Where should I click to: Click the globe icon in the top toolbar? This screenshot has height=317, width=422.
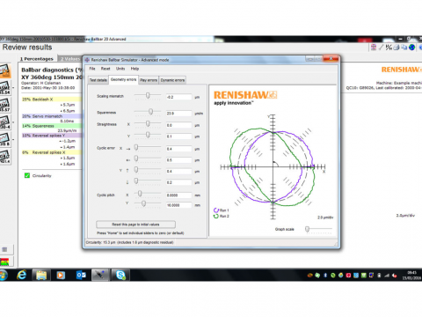[411, 48]
